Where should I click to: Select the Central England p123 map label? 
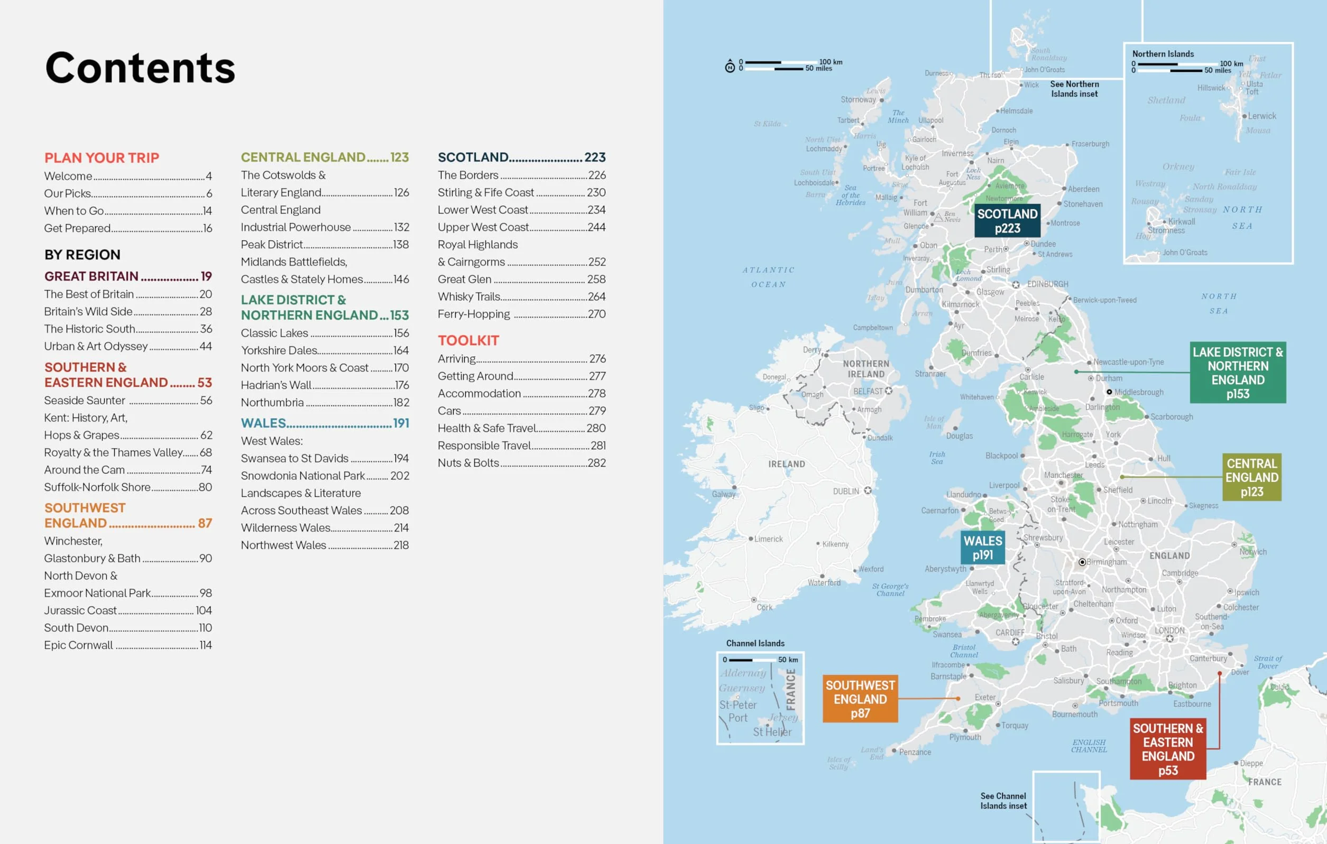pos(1251,477)
